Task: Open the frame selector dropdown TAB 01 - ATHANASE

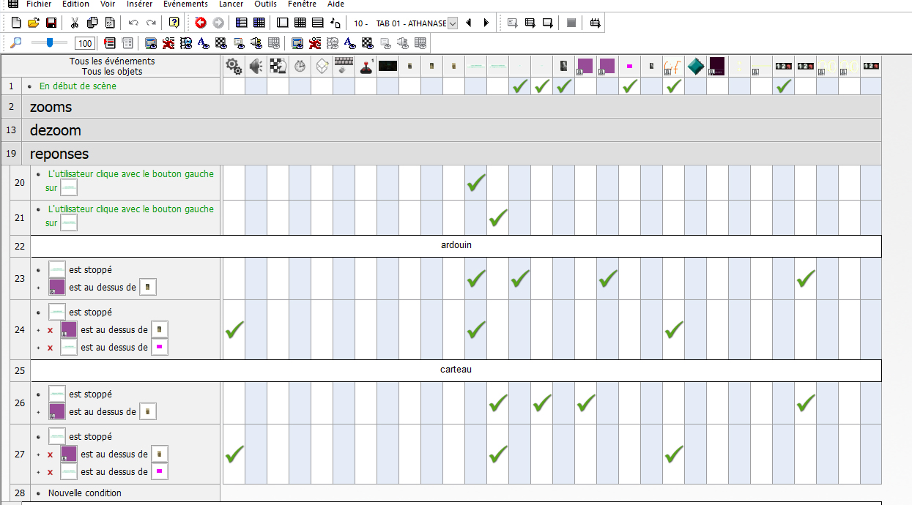Action: click(452, 23)
